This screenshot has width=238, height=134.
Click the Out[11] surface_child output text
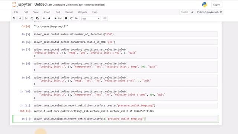(x=94, y=111)
